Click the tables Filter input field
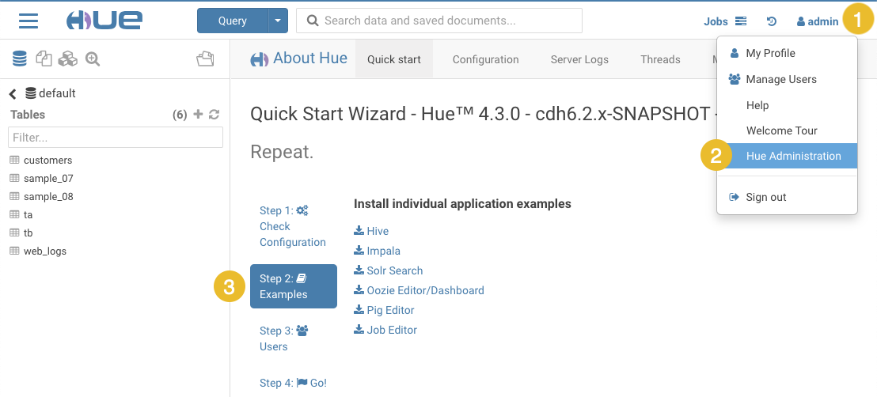This screenshot has width=877, height=397. [115, 138]
